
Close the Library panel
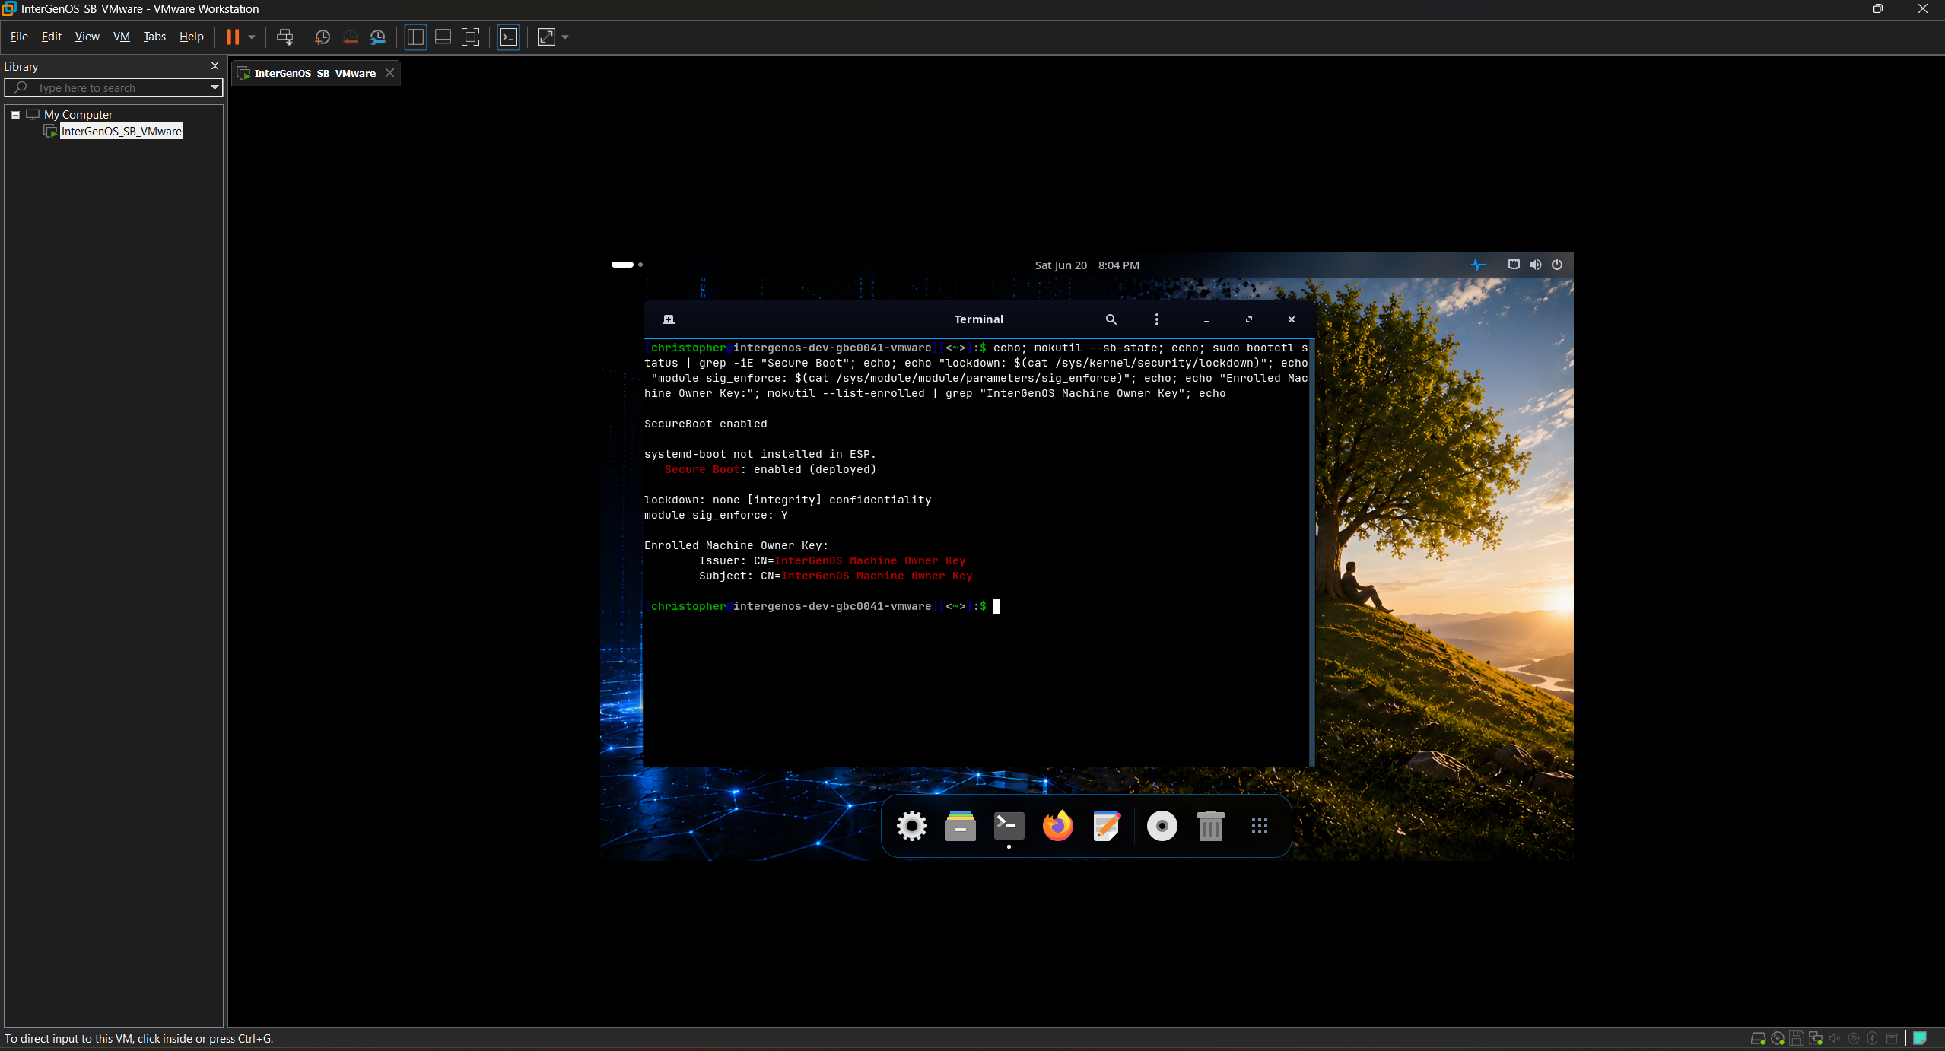[215, 66]
